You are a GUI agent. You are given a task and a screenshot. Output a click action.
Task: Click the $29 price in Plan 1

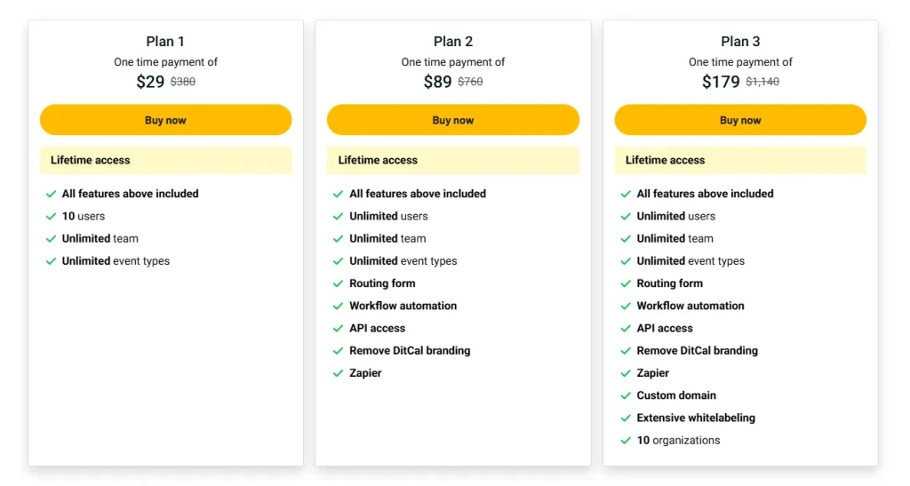[150, 82]
